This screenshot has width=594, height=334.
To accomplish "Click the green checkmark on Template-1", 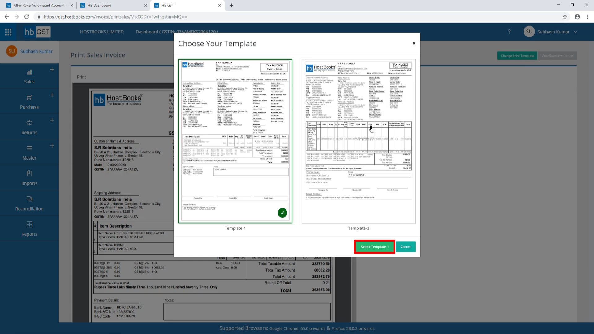I will click(x=282, y=213).
